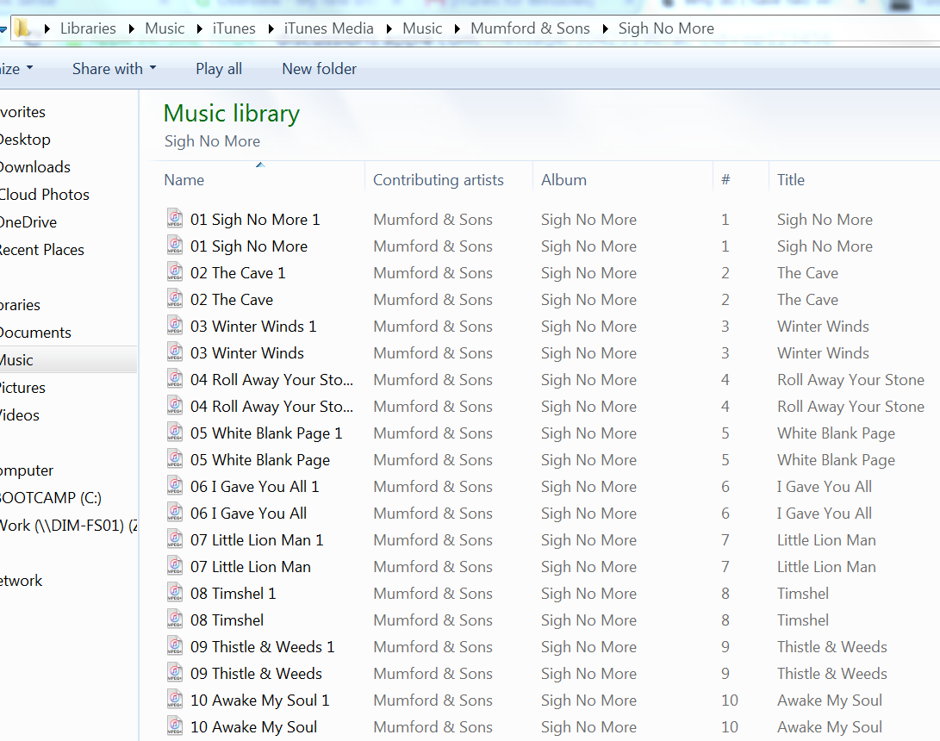Open Pictures library in the navigation pane
Image resolution: width=940 pixels, height=741 pixels.
click(22, 388)
